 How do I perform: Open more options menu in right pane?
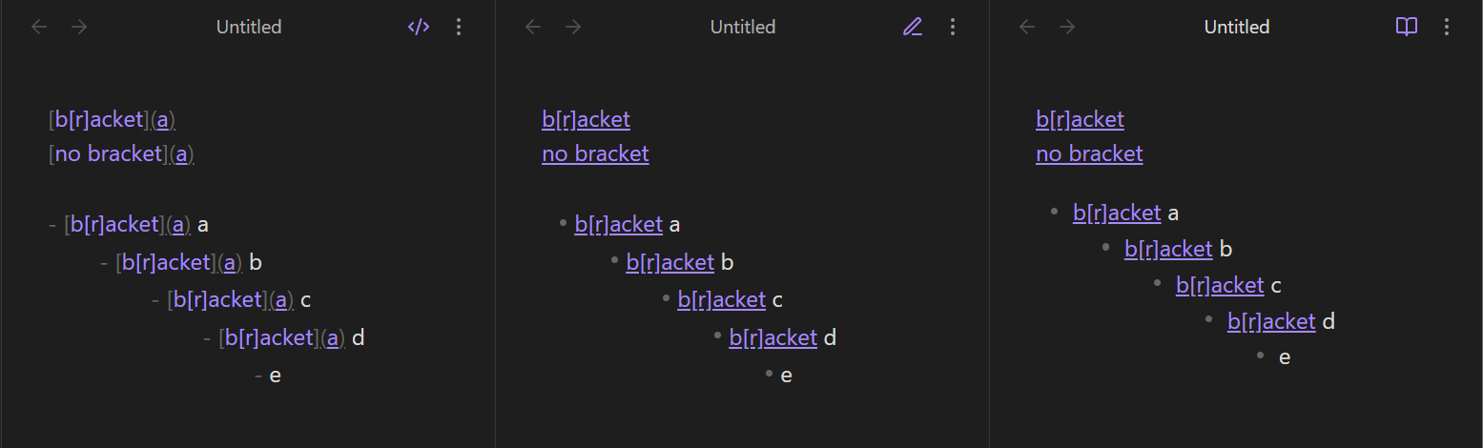coord(1447,27)
